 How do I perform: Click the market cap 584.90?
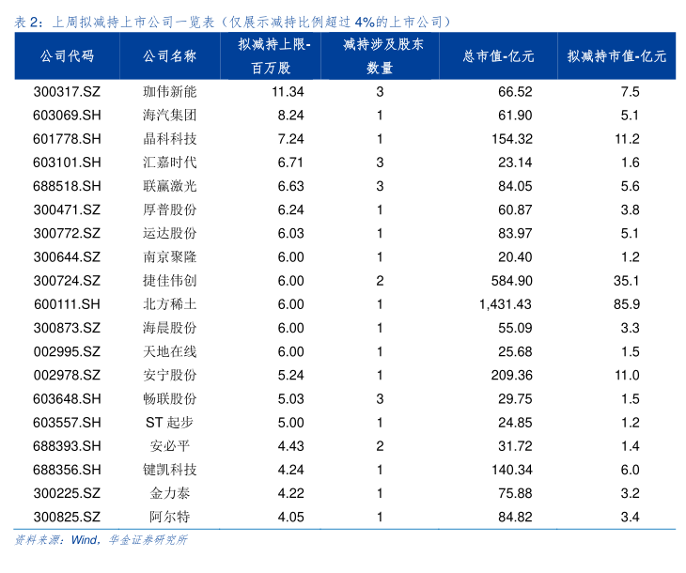[x=512, y=281]
